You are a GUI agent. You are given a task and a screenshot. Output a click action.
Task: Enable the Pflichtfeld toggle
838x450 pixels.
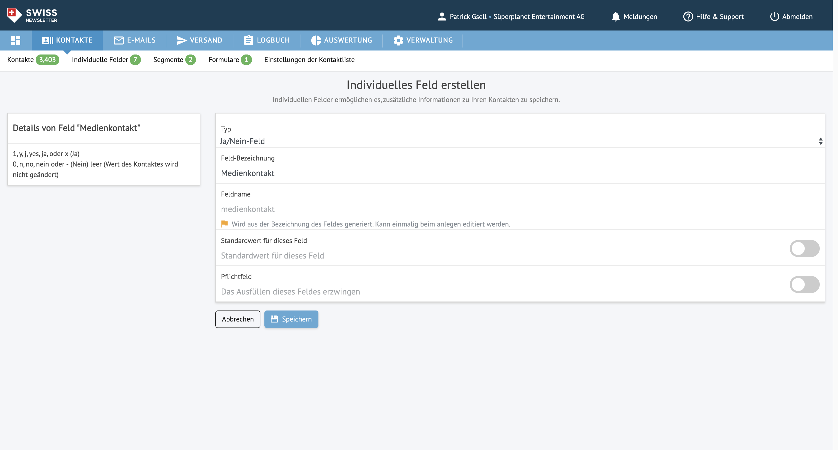click(804, 284)
